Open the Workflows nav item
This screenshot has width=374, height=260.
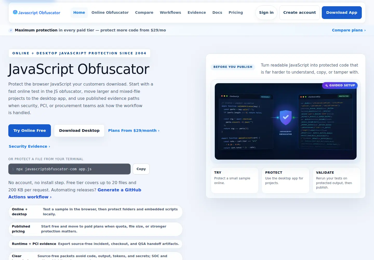pyautogui.click(x=170, y=12)
